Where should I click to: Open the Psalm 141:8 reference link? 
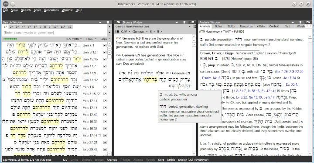211,78
